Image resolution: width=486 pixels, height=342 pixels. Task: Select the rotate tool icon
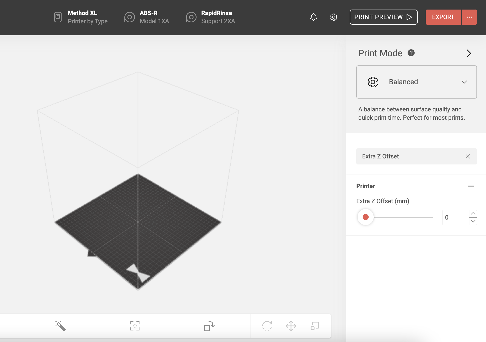267,326
